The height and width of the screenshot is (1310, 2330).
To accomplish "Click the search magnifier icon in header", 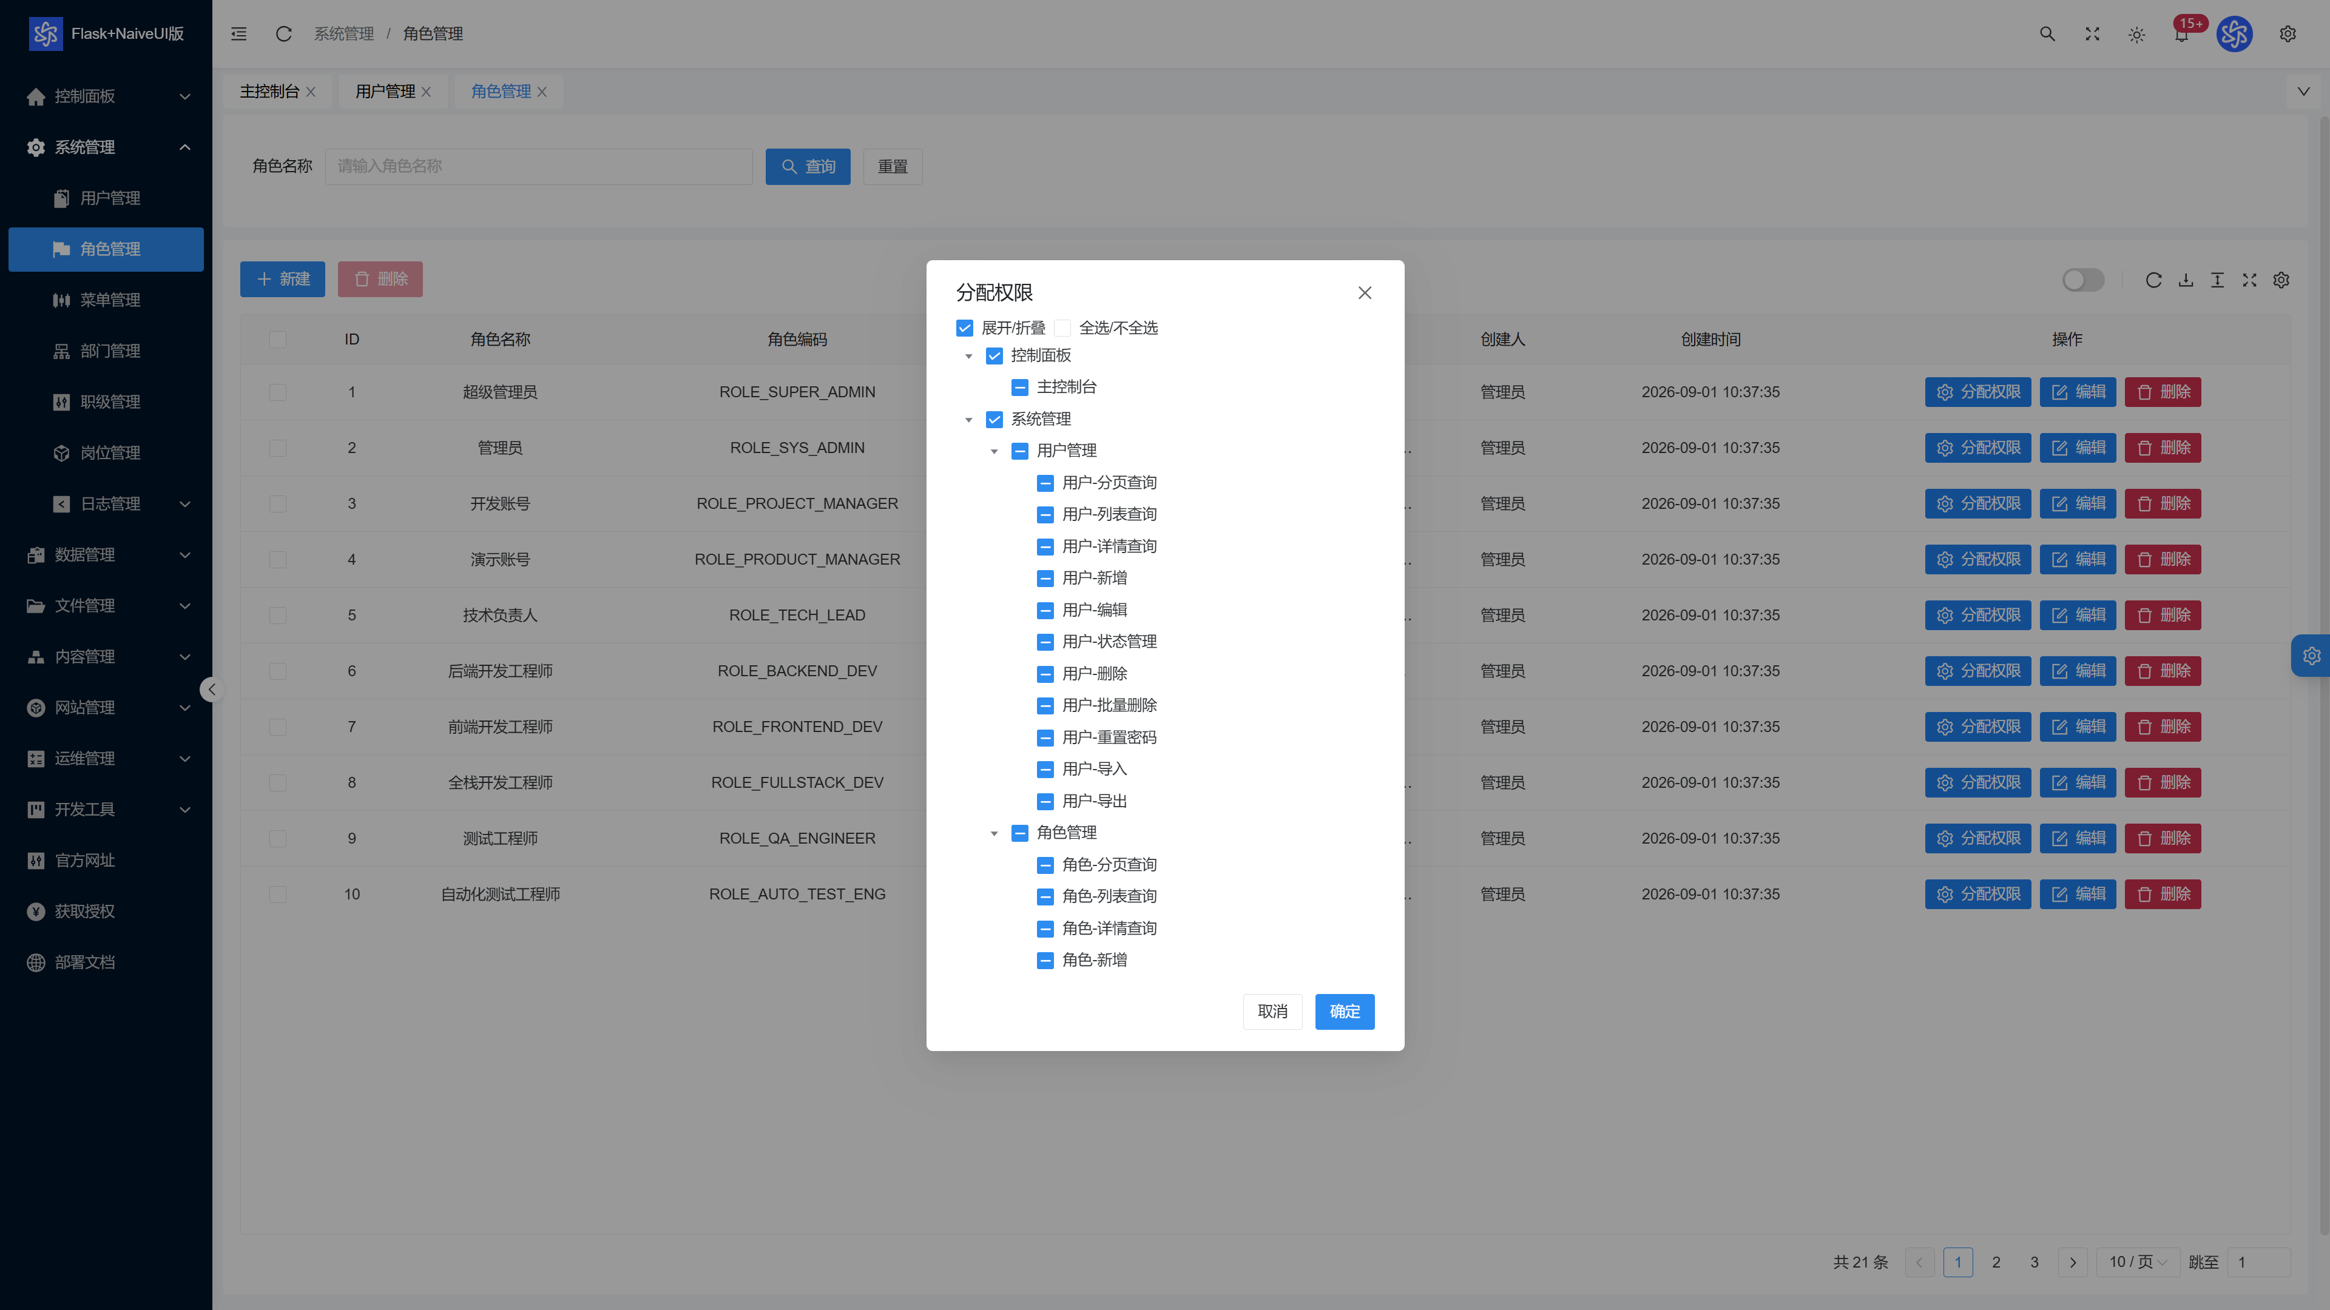I will pos(2047,33).
